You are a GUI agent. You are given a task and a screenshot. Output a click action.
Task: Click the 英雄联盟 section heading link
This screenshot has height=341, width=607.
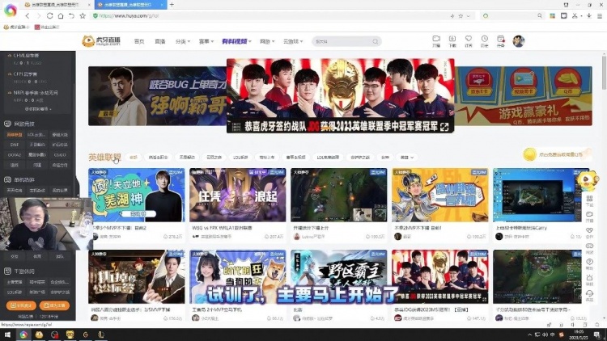point(104,157)
